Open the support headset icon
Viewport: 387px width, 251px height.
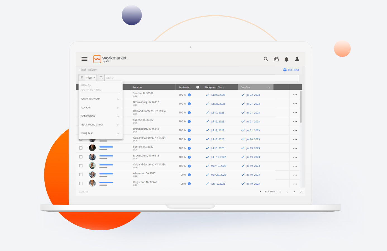(276, 59)
